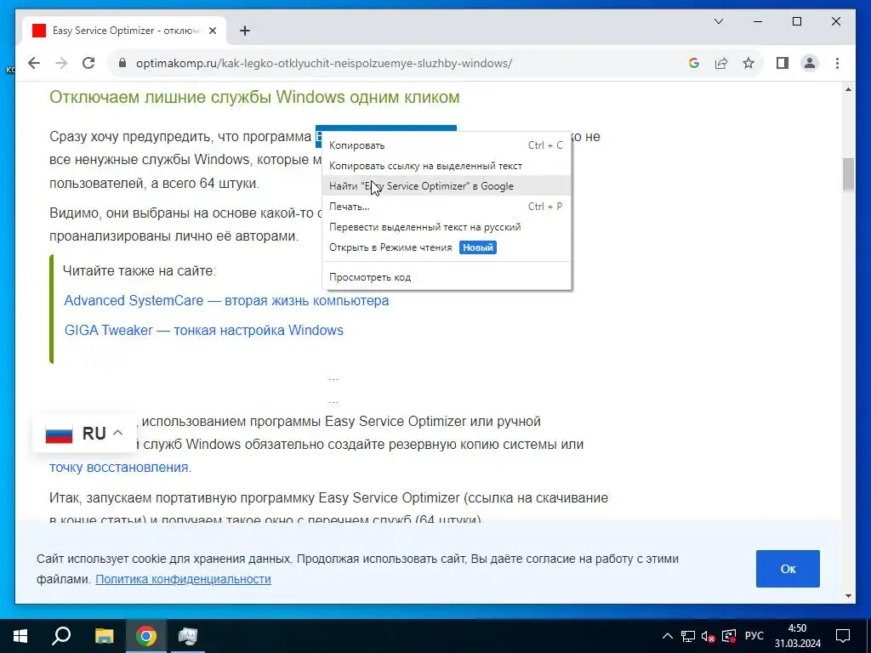Click scrollbar down arrow
The height and width of the screenshot is (653, 871).
tap(848, 596)
